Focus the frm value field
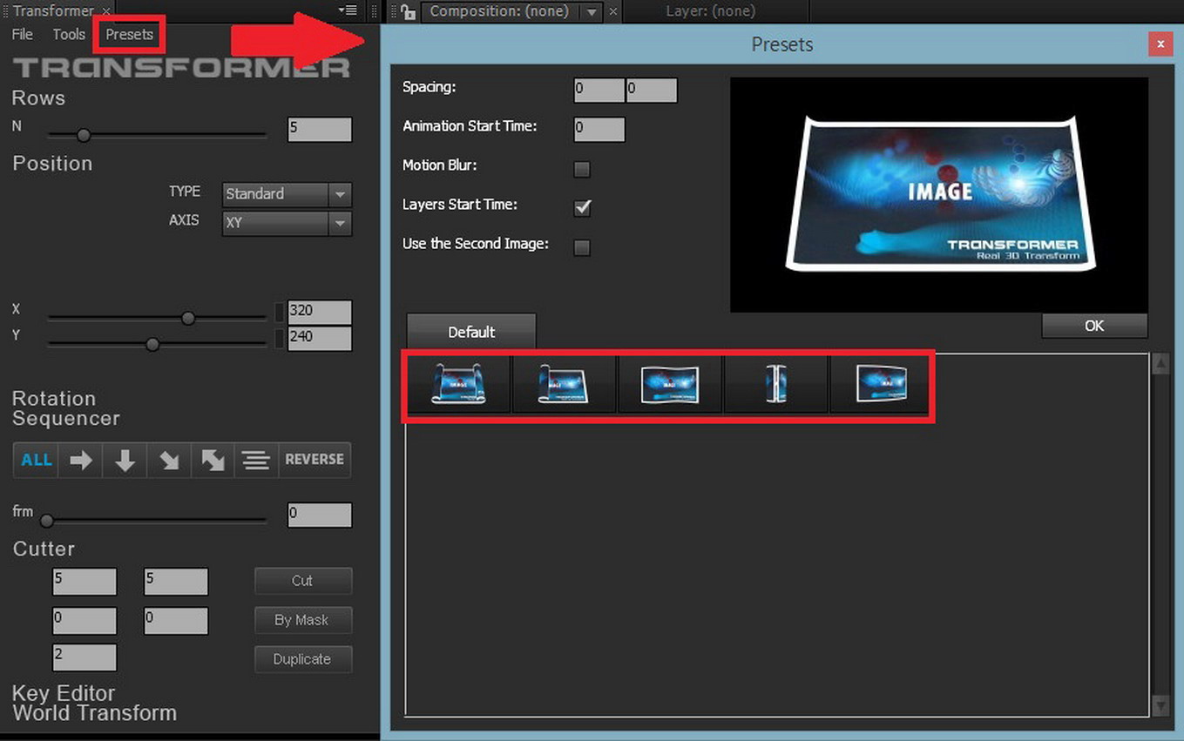 [320, 515]
